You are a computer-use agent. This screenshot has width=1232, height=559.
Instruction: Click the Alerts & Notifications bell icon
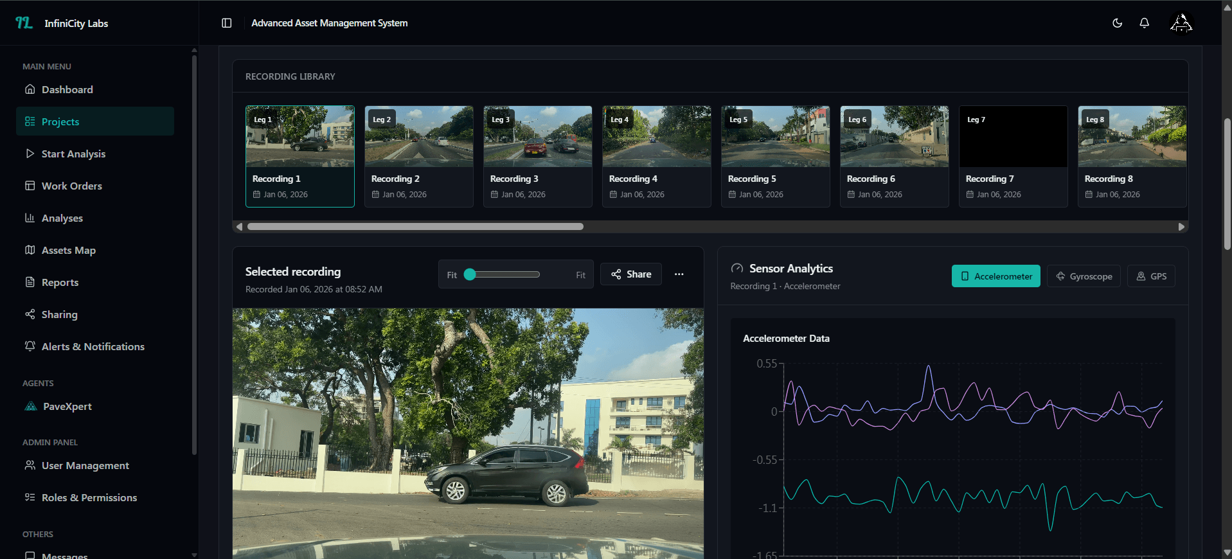coord(30,346)
